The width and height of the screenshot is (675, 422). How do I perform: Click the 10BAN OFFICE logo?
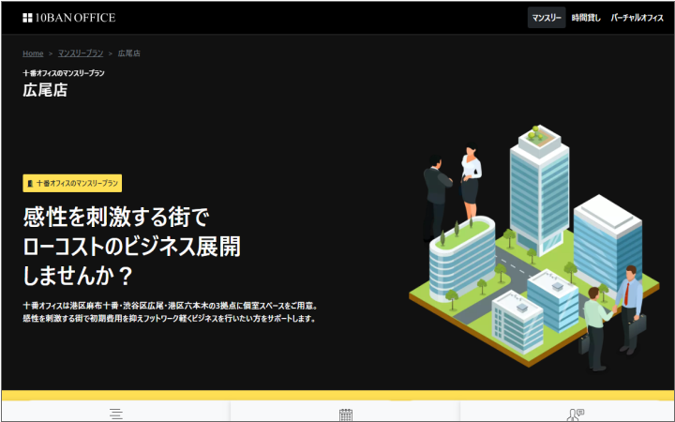(68, 18)
